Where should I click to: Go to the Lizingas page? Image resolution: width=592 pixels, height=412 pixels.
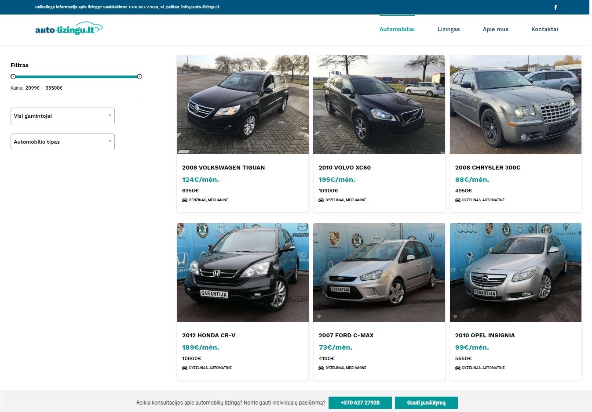(449, 29)
